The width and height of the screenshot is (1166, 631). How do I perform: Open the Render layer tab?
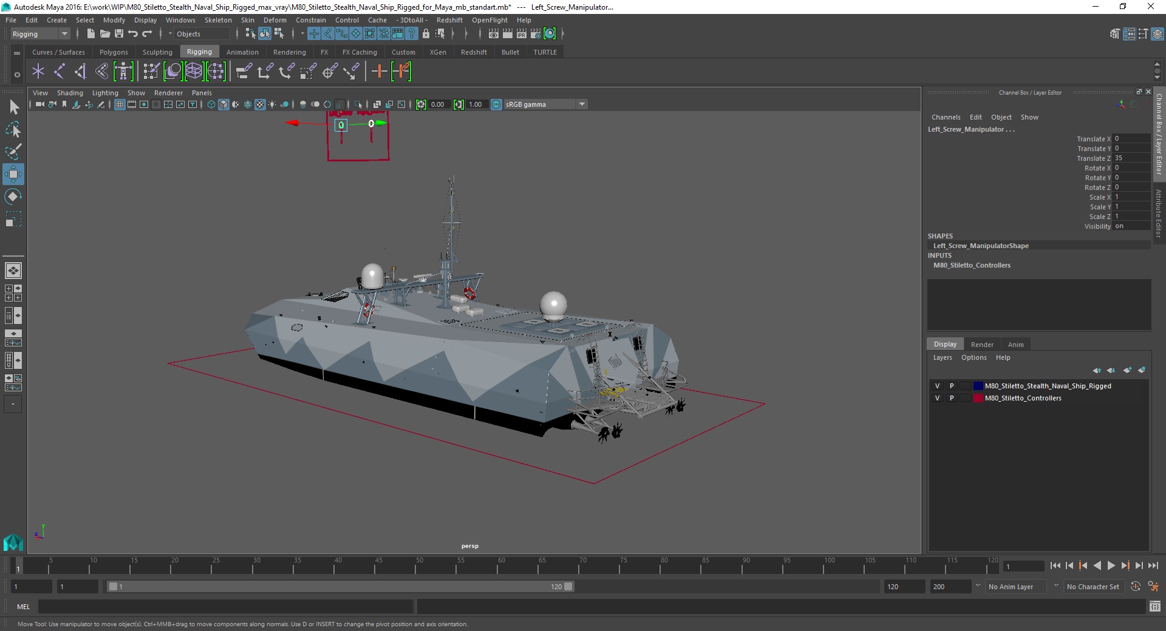coord(982,344)
